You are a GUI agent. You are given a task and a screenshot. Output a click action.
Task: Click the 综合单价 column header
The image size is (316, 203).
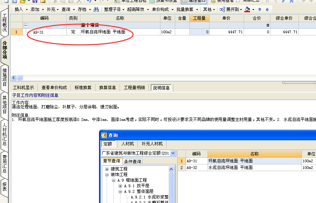[x=284, y=18]
